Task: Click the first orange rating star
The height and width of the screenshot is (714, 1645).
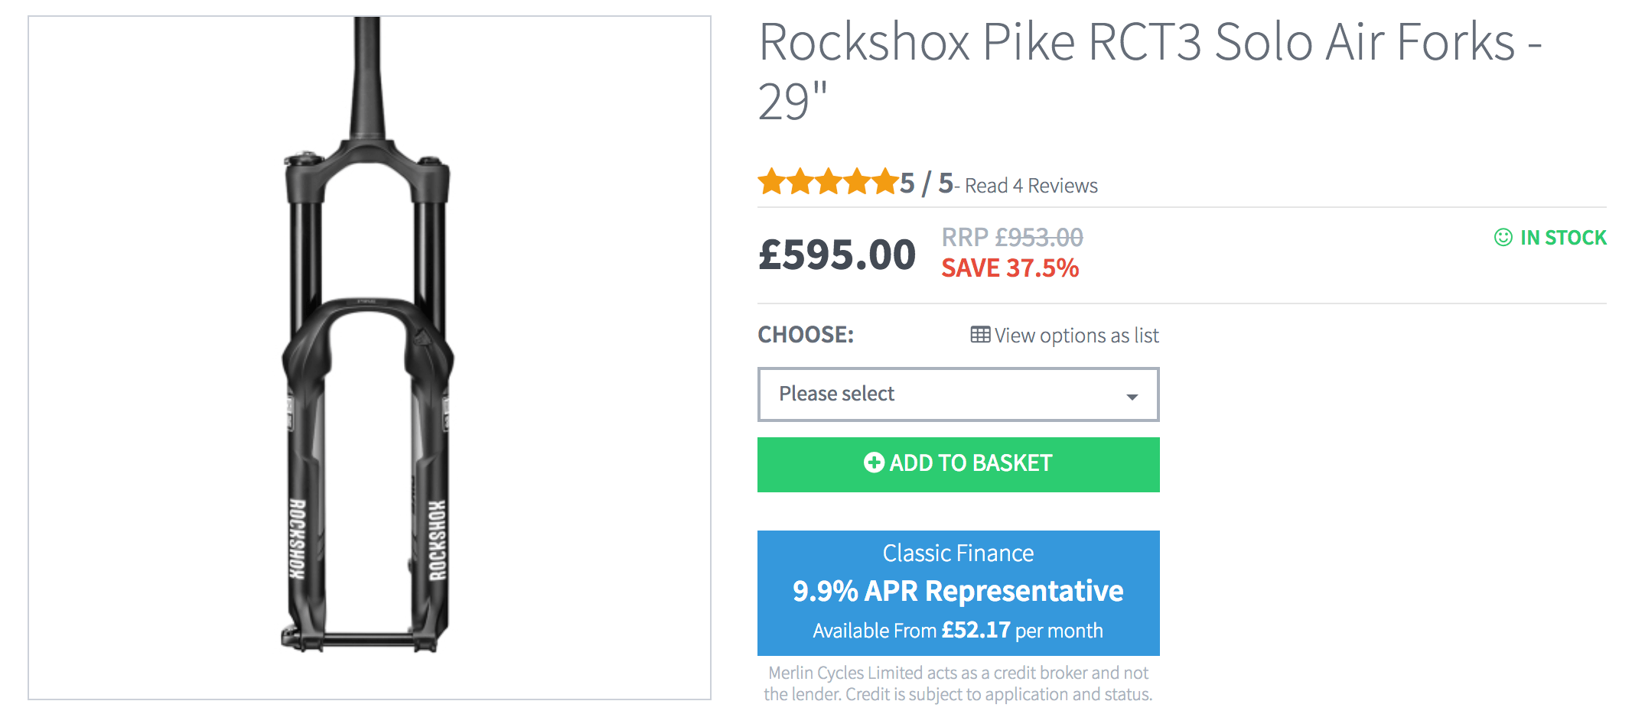Action: (771, 183)
